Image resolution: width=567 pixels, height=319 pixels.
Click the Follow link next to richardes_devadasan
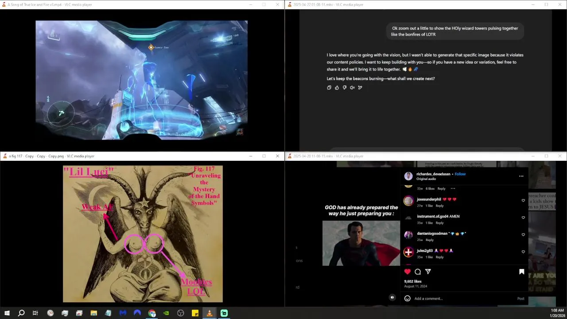click(460, 174)
